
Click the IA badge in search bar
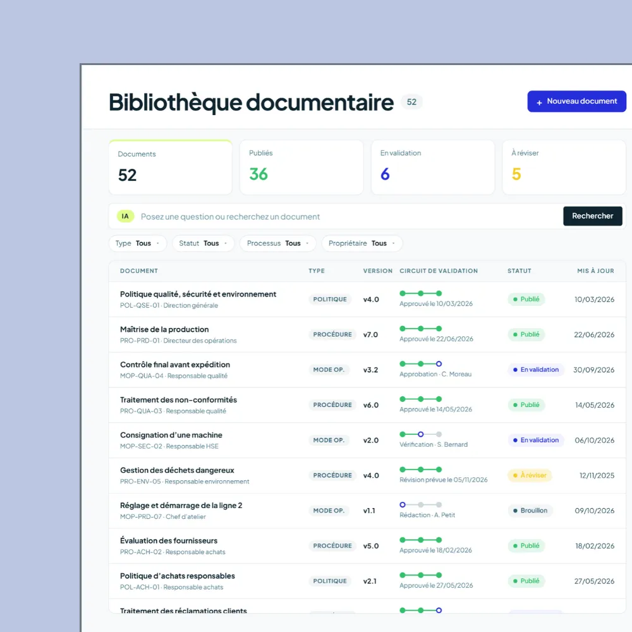(x=125, y=216)
